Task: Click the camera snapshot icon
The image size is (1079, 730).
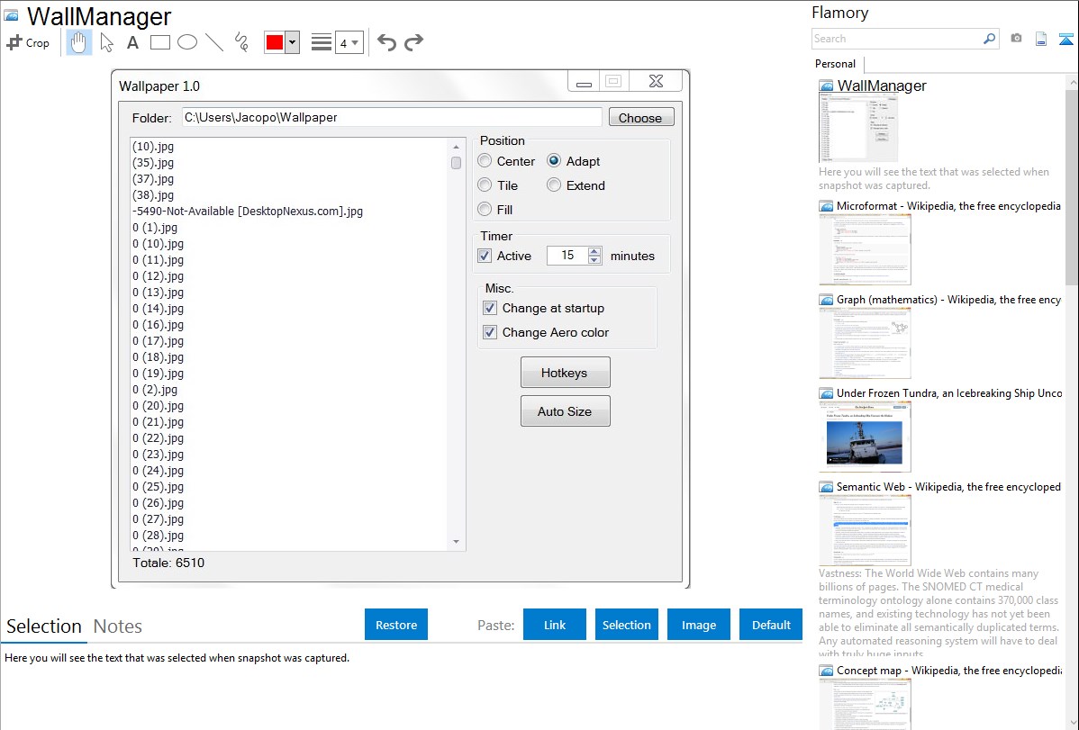Action: pos(1016,39)
